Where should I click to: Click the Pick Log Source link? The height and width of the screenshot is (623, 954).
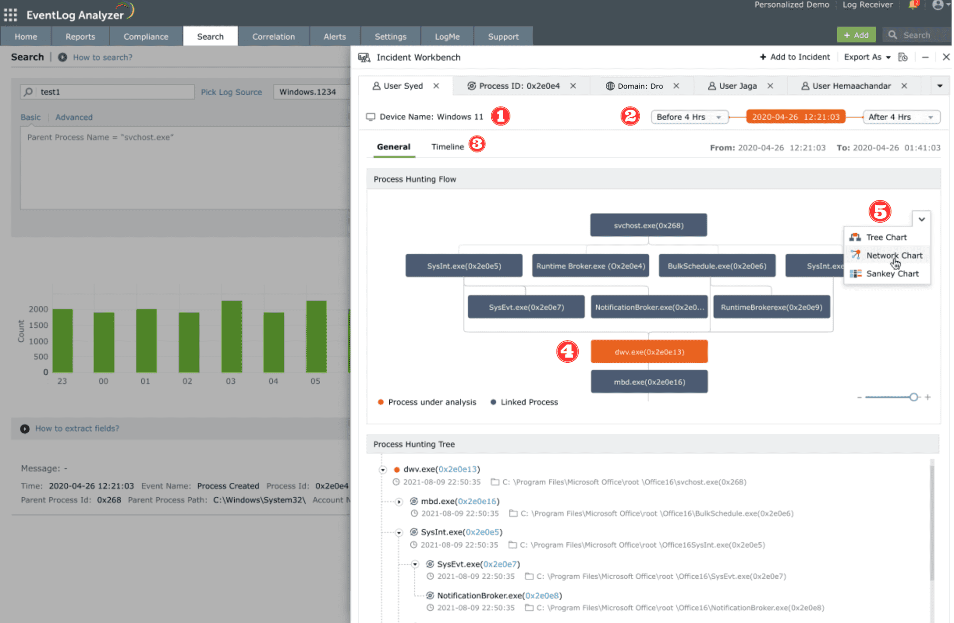pos(231,92)
